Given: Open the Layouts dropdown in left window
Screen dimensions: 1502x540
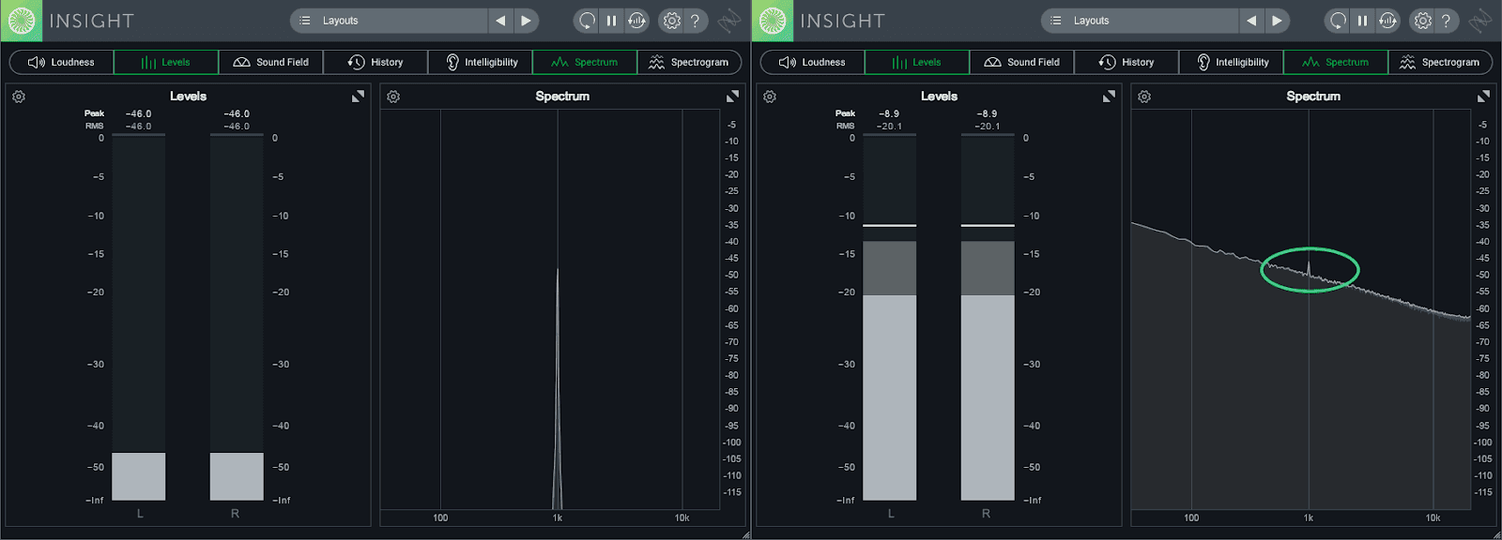Looking at the screenshot, I should pyautogui.click(x=389, y=21).
